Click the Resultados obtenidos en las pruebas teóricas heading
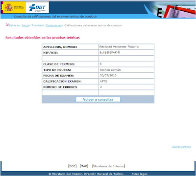The image size is (196, 176). [x=43, y=38]
